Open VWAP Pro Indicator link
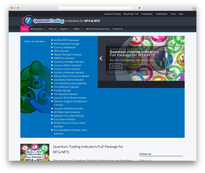205x173 pixels. coord(64,58)
